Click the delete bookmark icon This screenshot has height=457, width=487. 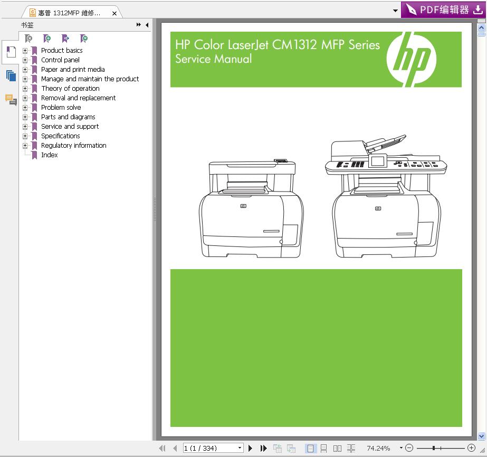coord(28,39)
